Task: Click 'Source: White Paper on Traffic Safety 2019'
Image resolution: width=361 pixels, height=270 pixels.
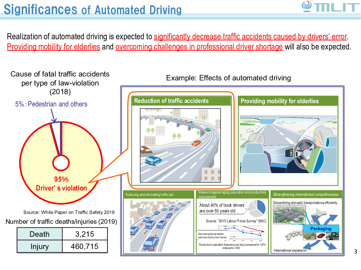Action: [x=69, y=212]
